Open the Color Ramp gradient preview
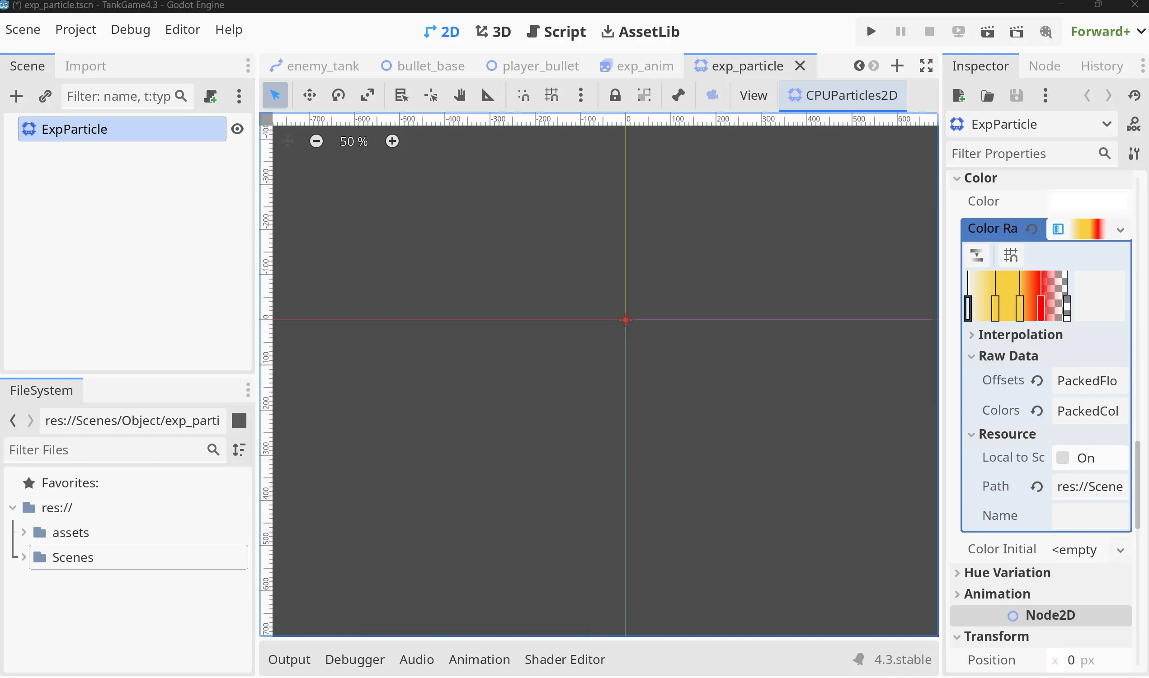Viewport: 1149px width, 678px height. (1088, 229)
